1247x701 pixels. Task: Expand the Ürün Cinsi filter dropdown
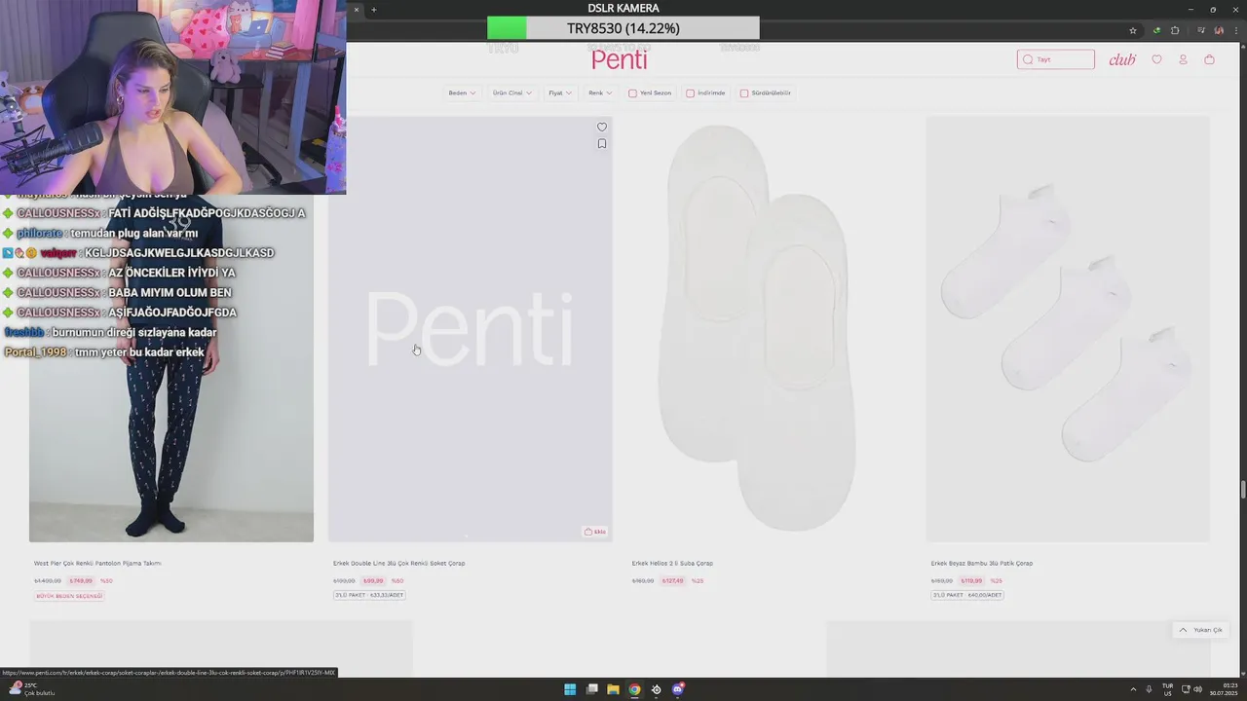coord(513,93)
